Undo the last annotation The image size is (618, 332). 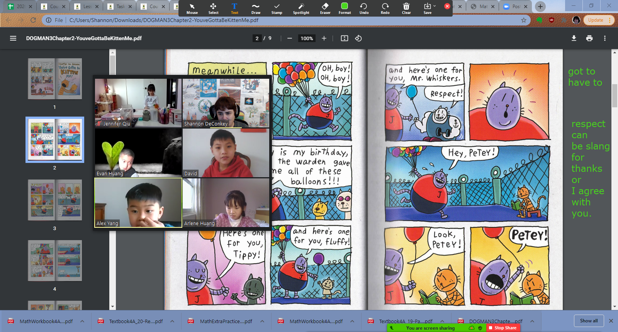tap(364, 8)
